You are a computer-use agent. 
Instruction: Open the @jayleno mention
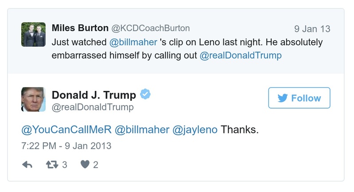pyautogui.click(x=195, y=130)
